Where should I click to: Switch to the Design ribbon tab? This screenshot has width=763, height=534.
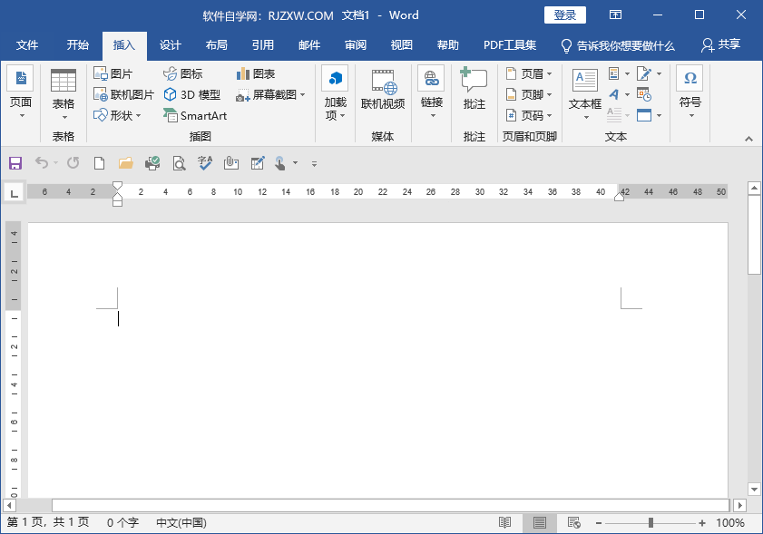tap(170, 45)
